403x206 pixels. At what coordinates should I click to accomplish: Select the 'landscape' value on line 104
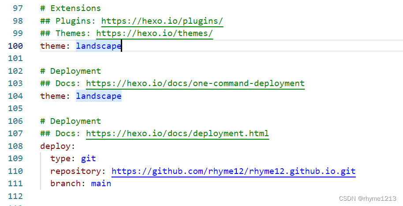[98, 96]
